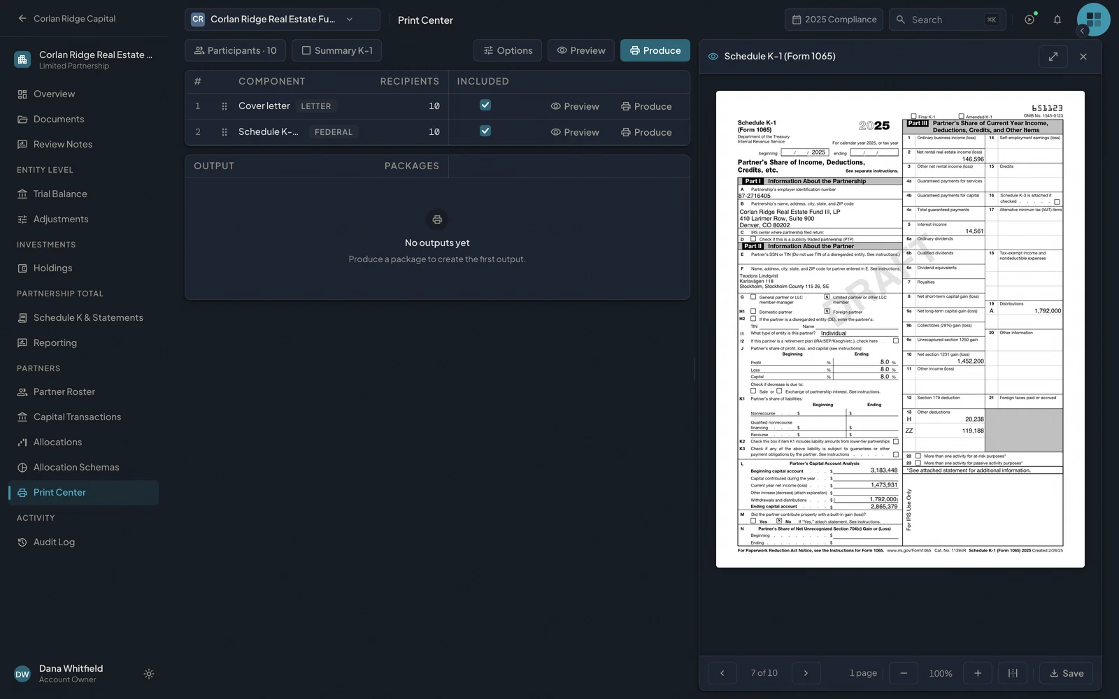1119x699 pixels.
Task: Click the Search field
Action: [947, 20]
